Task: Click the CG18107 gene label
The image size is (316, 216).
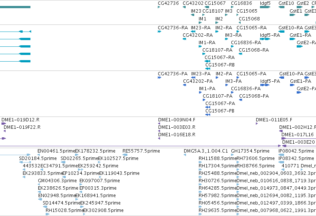Action: click(x=213, y=11)
